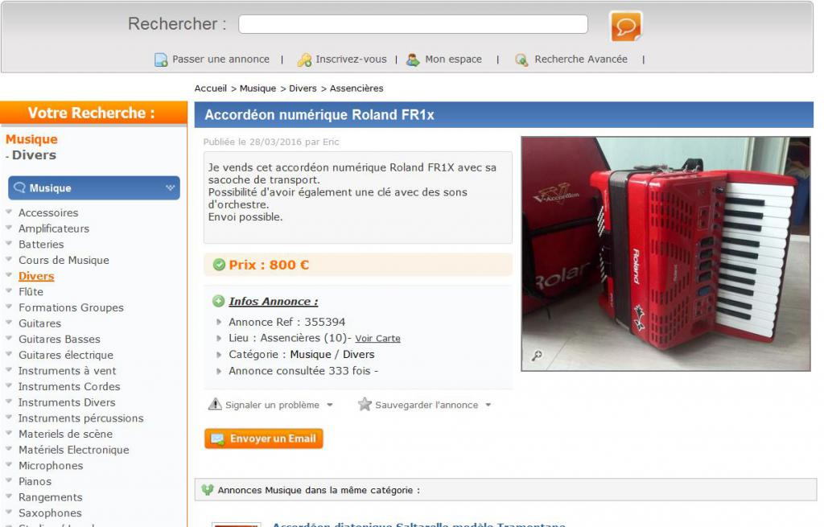Click the Recherche Avancée magnifier icon
This screenshot has width=824, height=527.
[x=521, y=60]
